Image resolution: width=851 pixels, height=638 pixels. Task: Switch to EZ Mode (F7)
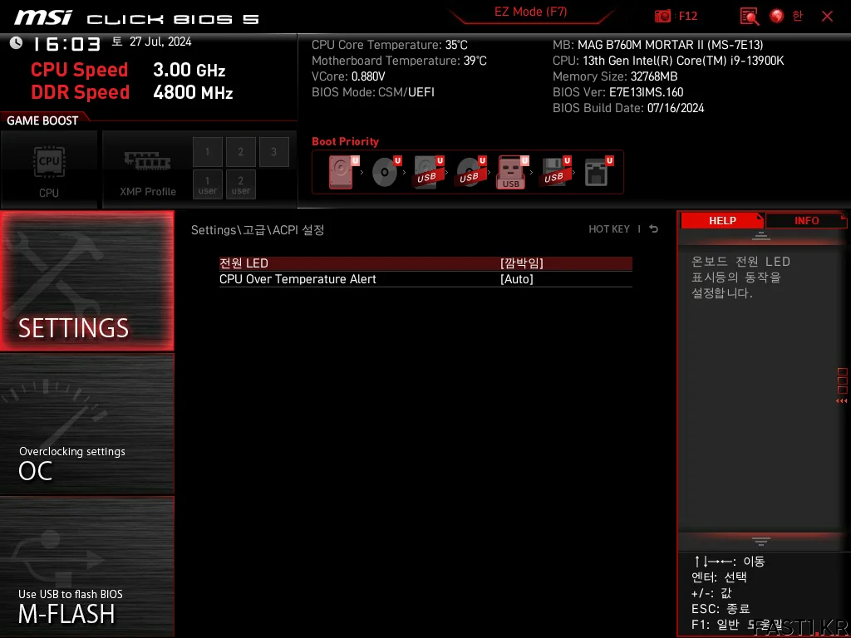(531, 12)
